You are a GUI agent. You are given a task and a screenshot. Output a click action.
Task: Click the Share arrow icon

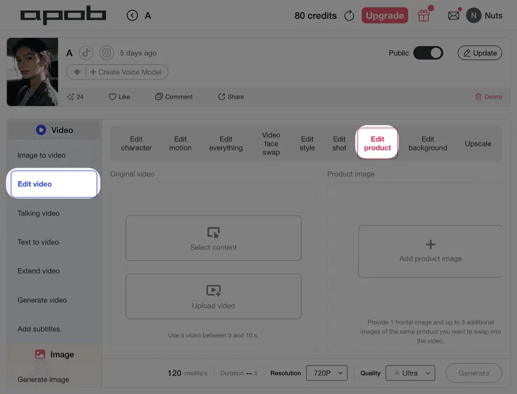221,96
